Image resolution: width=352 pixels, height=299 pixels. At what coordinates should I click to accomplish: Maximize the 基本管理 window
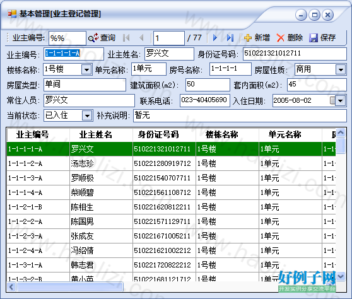[315, 15]
